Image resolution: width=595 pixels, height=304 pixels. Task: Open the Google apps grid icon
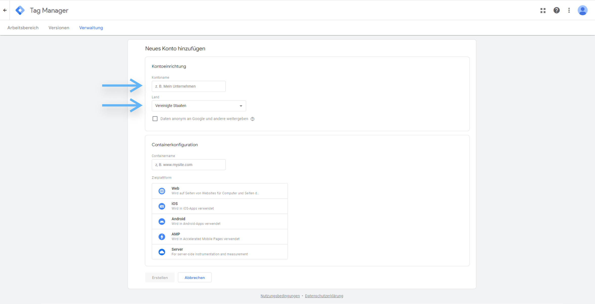click(543, 10)
